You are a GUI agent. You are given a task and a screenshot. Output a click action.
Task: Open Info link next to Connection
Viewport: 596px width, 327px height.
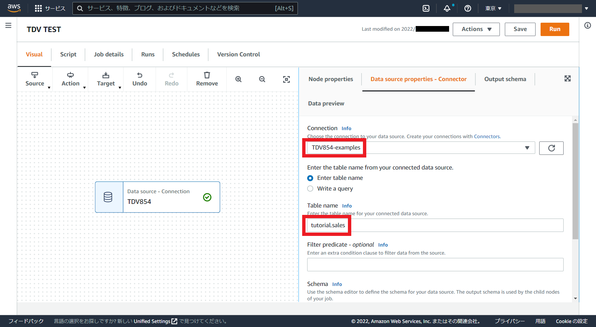coord(346,128)
